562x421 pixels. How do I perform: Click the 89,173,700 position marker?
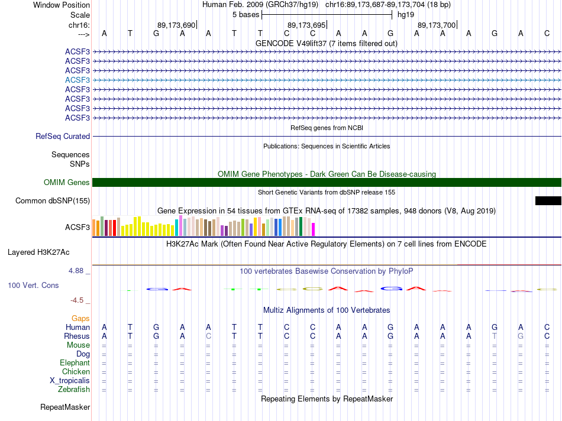(437, 25)
